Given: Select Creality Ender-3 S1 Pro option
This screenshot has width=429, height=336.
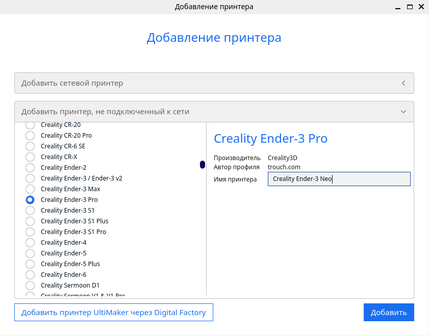Looking at the screenshot, I should pos(30,232).
